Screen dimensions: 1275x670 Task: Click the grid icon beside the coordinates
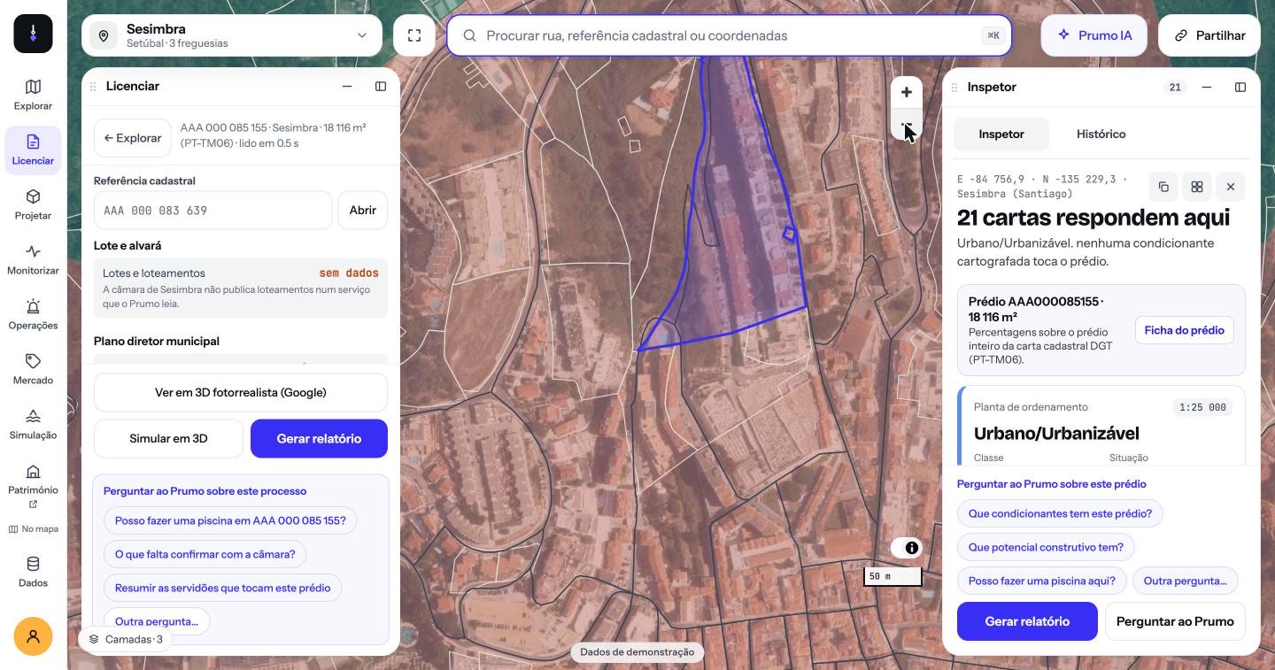coord(1197,187)
